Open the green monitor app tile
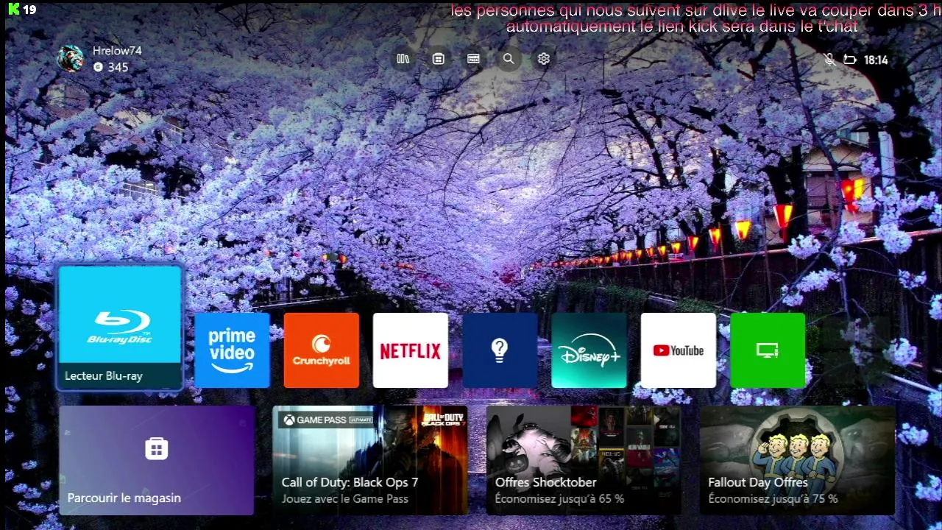Image resolution: width=942 pixels, height=530 pixels. point(768,350)
